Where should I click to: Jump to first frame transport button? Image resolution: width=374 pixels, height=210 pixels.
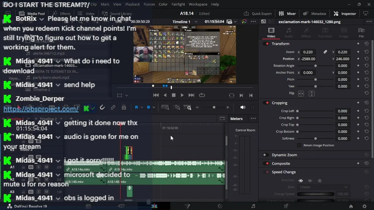point(156,95)
